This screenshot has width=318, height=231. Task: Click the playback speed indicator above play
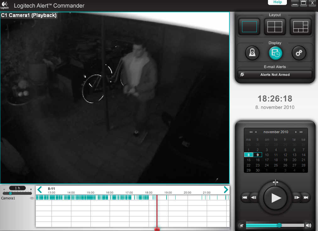coord(275,182)
